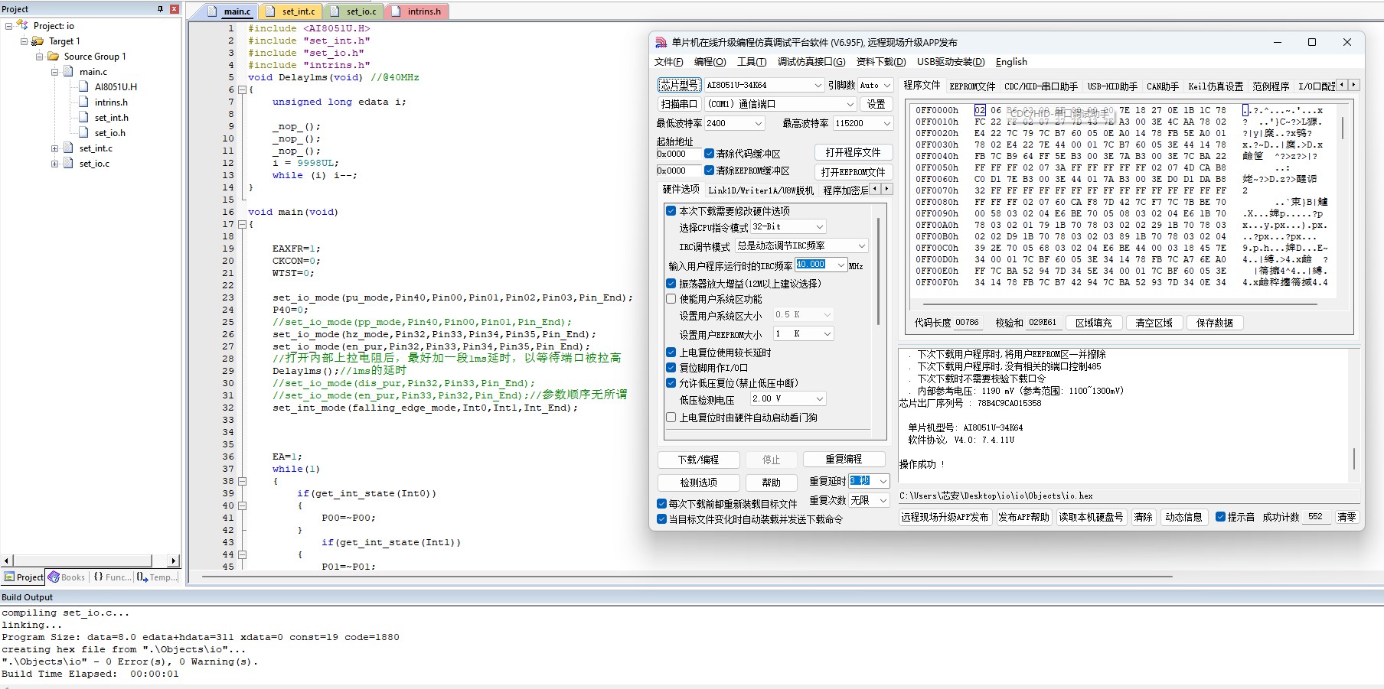Screen dimensions: 1384x689
Task: Enable 使能用户系统区功能 checkbox
Action: (x=671, y=299)
